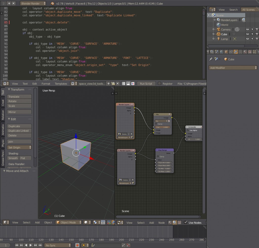Click the Fac slider on the Mix node
This screenshot has width=259, height=248.
(163, 127)
